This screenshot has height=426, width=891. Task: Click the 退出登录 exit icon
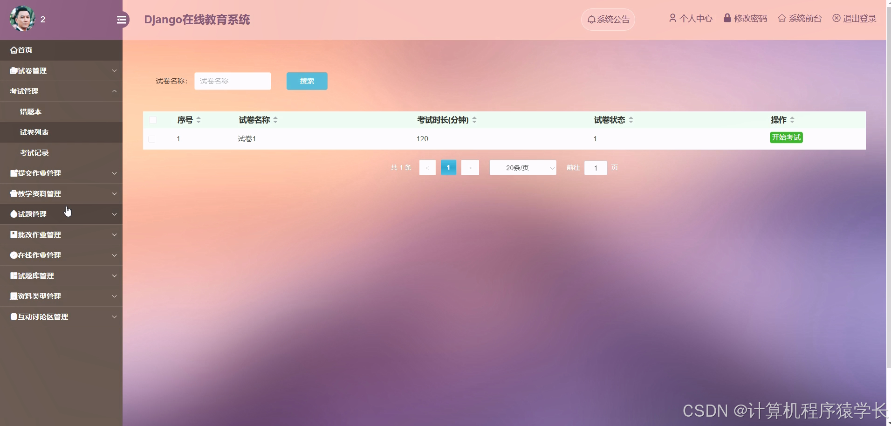click(836, 18)
